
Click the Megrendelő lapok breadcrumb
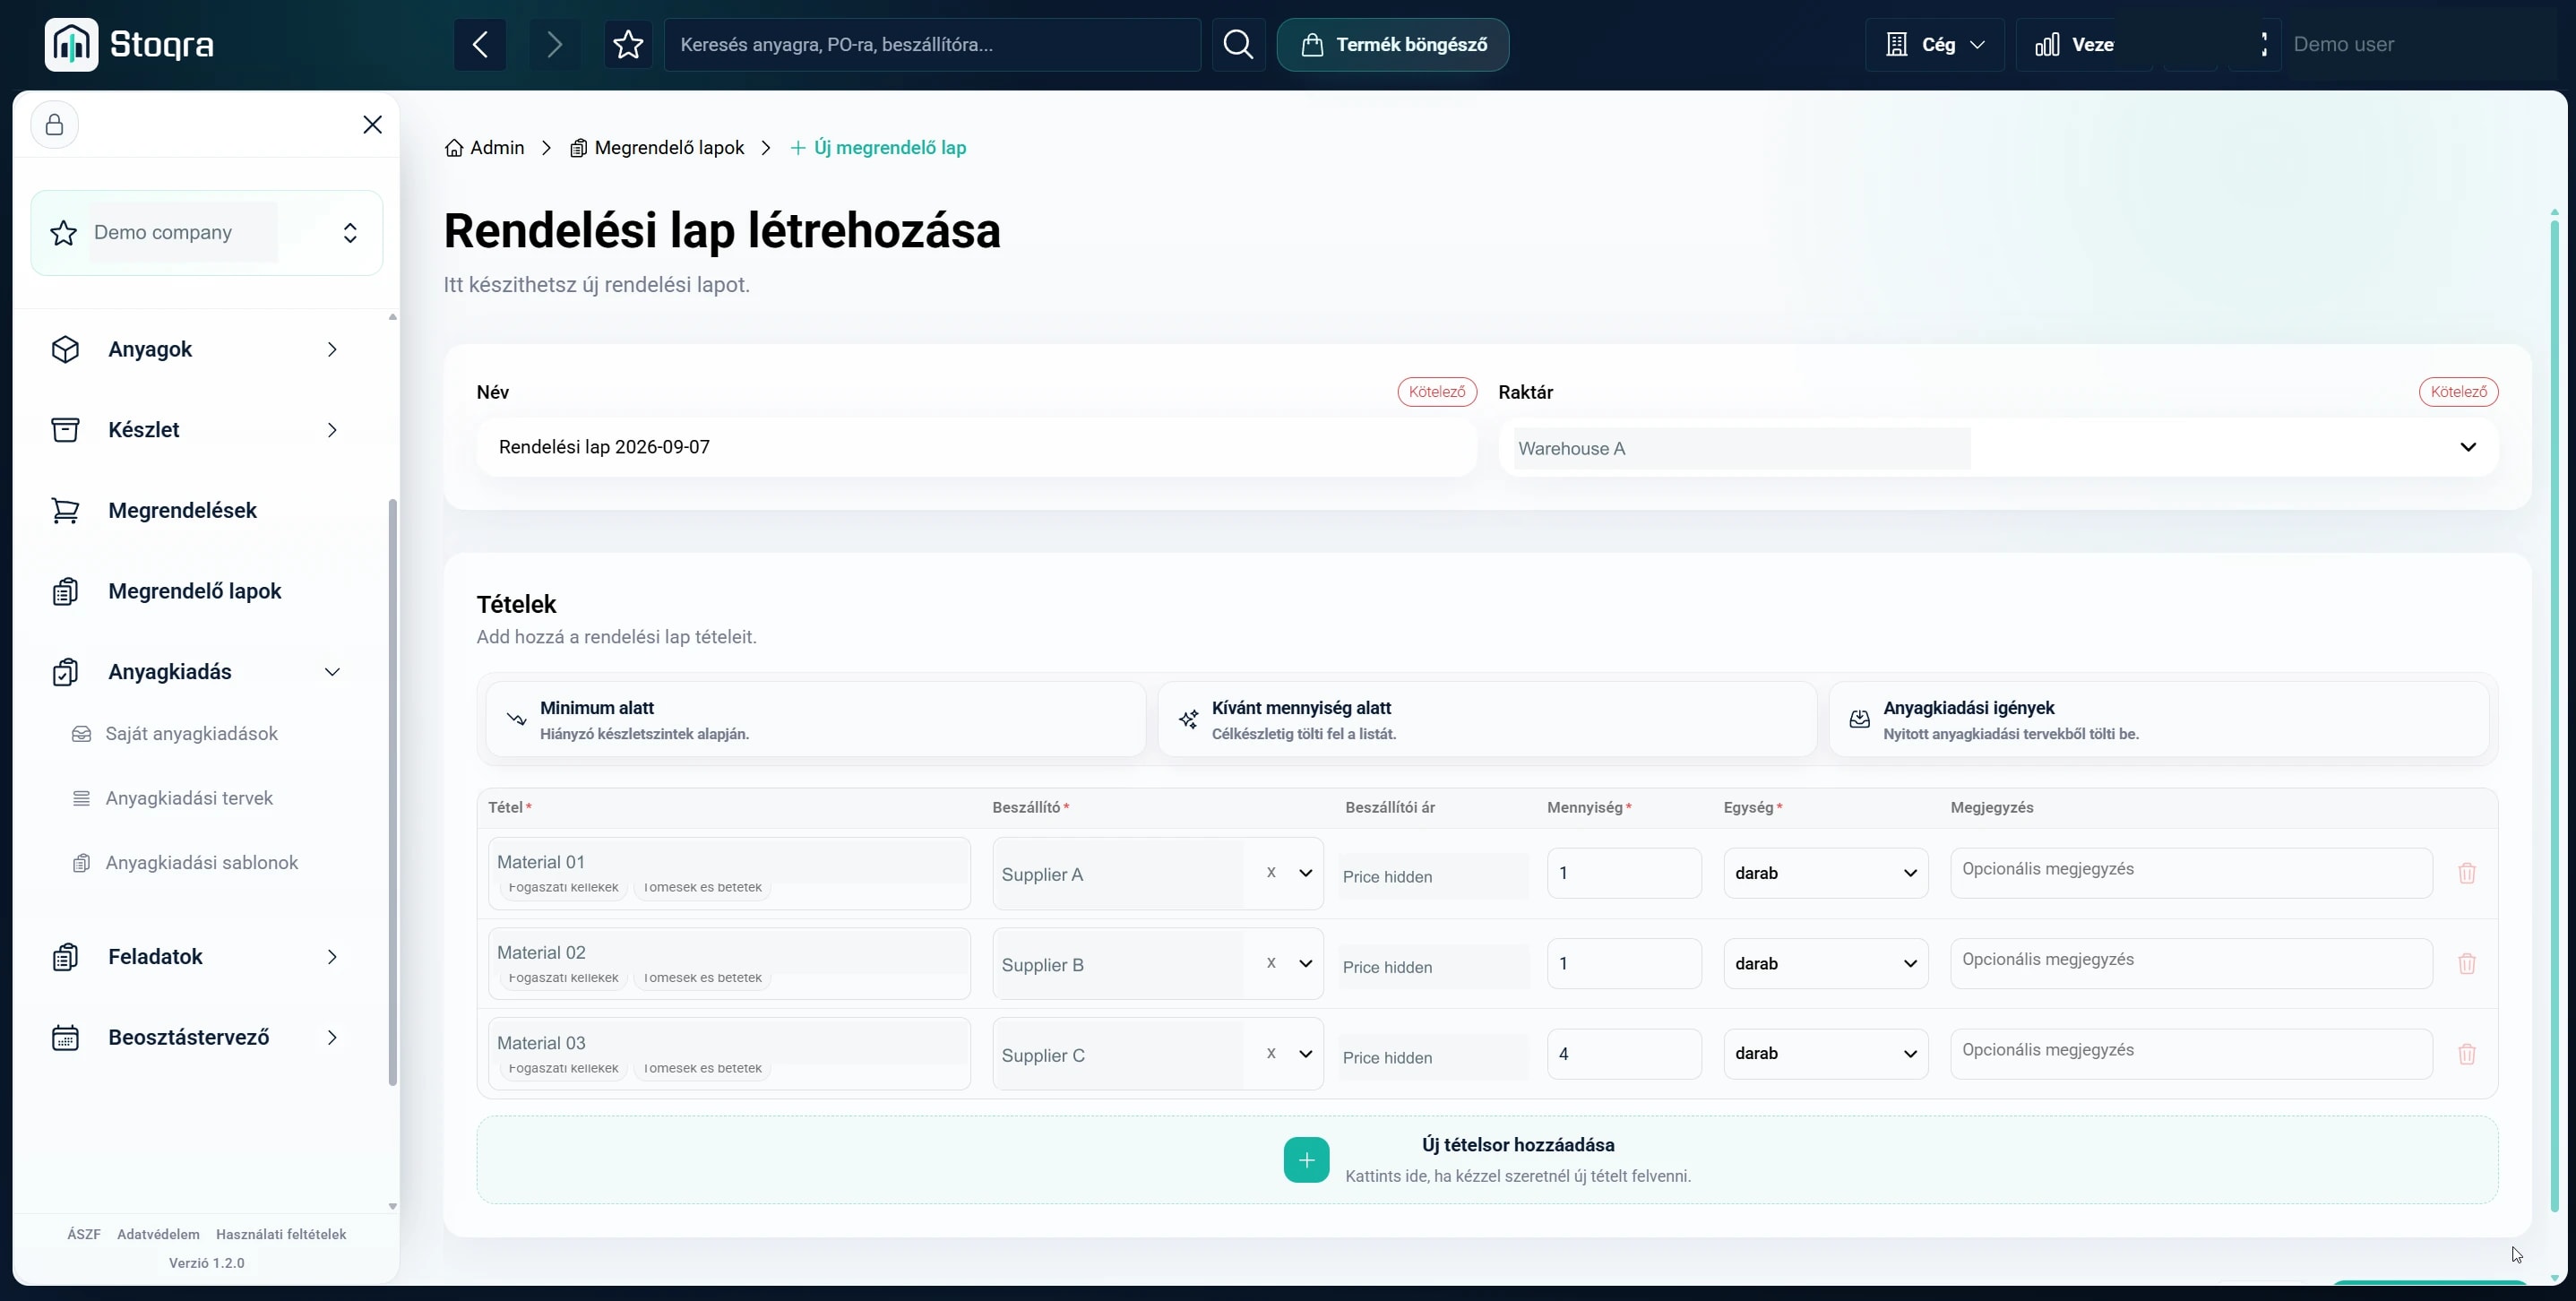coord(657,148)
